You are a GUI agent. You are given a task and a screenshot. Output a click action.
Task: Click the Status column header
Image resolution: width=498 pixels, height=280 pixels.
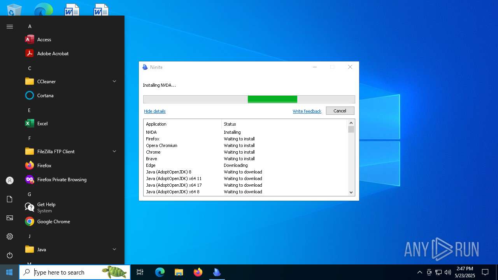pos(284,124)
